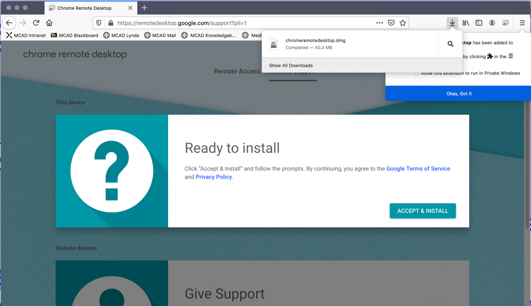Open the MCAD Intranet bookmark

(26, 35)
